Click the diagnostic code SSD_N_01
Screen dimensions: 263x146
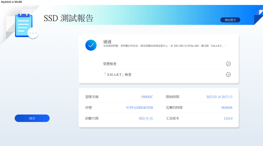point(146,118)
